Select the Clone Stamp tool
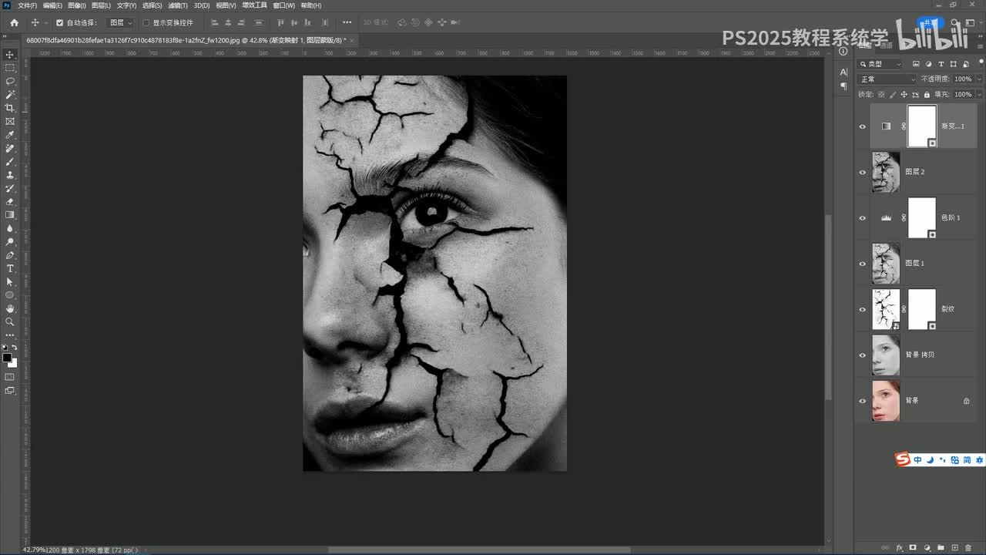This screenshot has height=555, width=986. (x=10, y=175)
